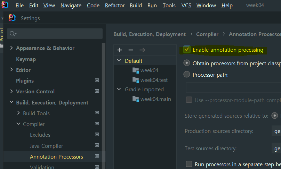The height and width of the screenshot is (169, 281).
Task: Expand Appearance & Behavior settings section
Action: (x=11, y=48)
